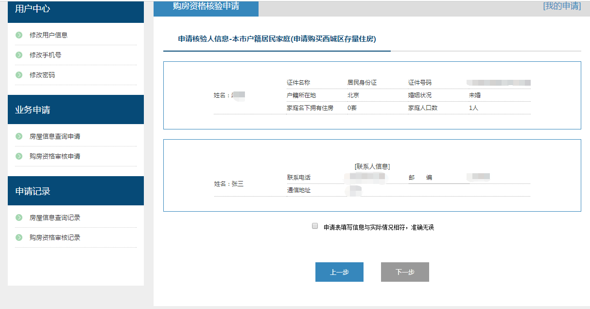Check the 申请表填写信息与实际情况相符 checkbox

coord(315,226)
